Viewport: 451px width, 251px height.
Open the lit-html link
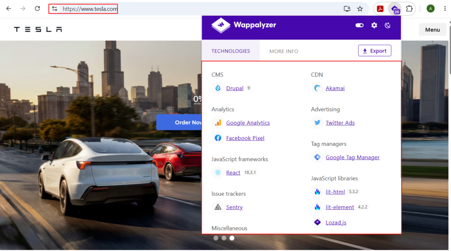(x=335, y=192)
